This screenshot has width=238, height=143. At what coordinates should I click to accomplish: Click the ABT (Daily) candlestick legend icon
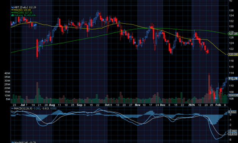pyautogui.click(x=13, y=7)
